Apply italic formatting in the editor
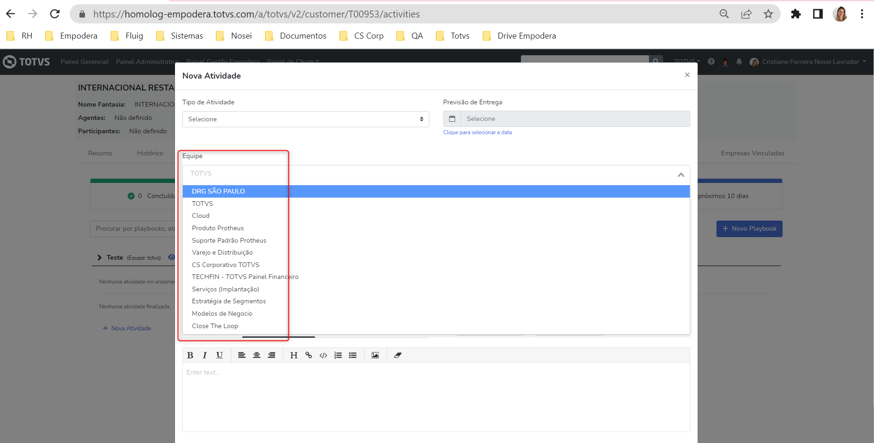Viewport: 874px width, 443px height. click(205, 355)
